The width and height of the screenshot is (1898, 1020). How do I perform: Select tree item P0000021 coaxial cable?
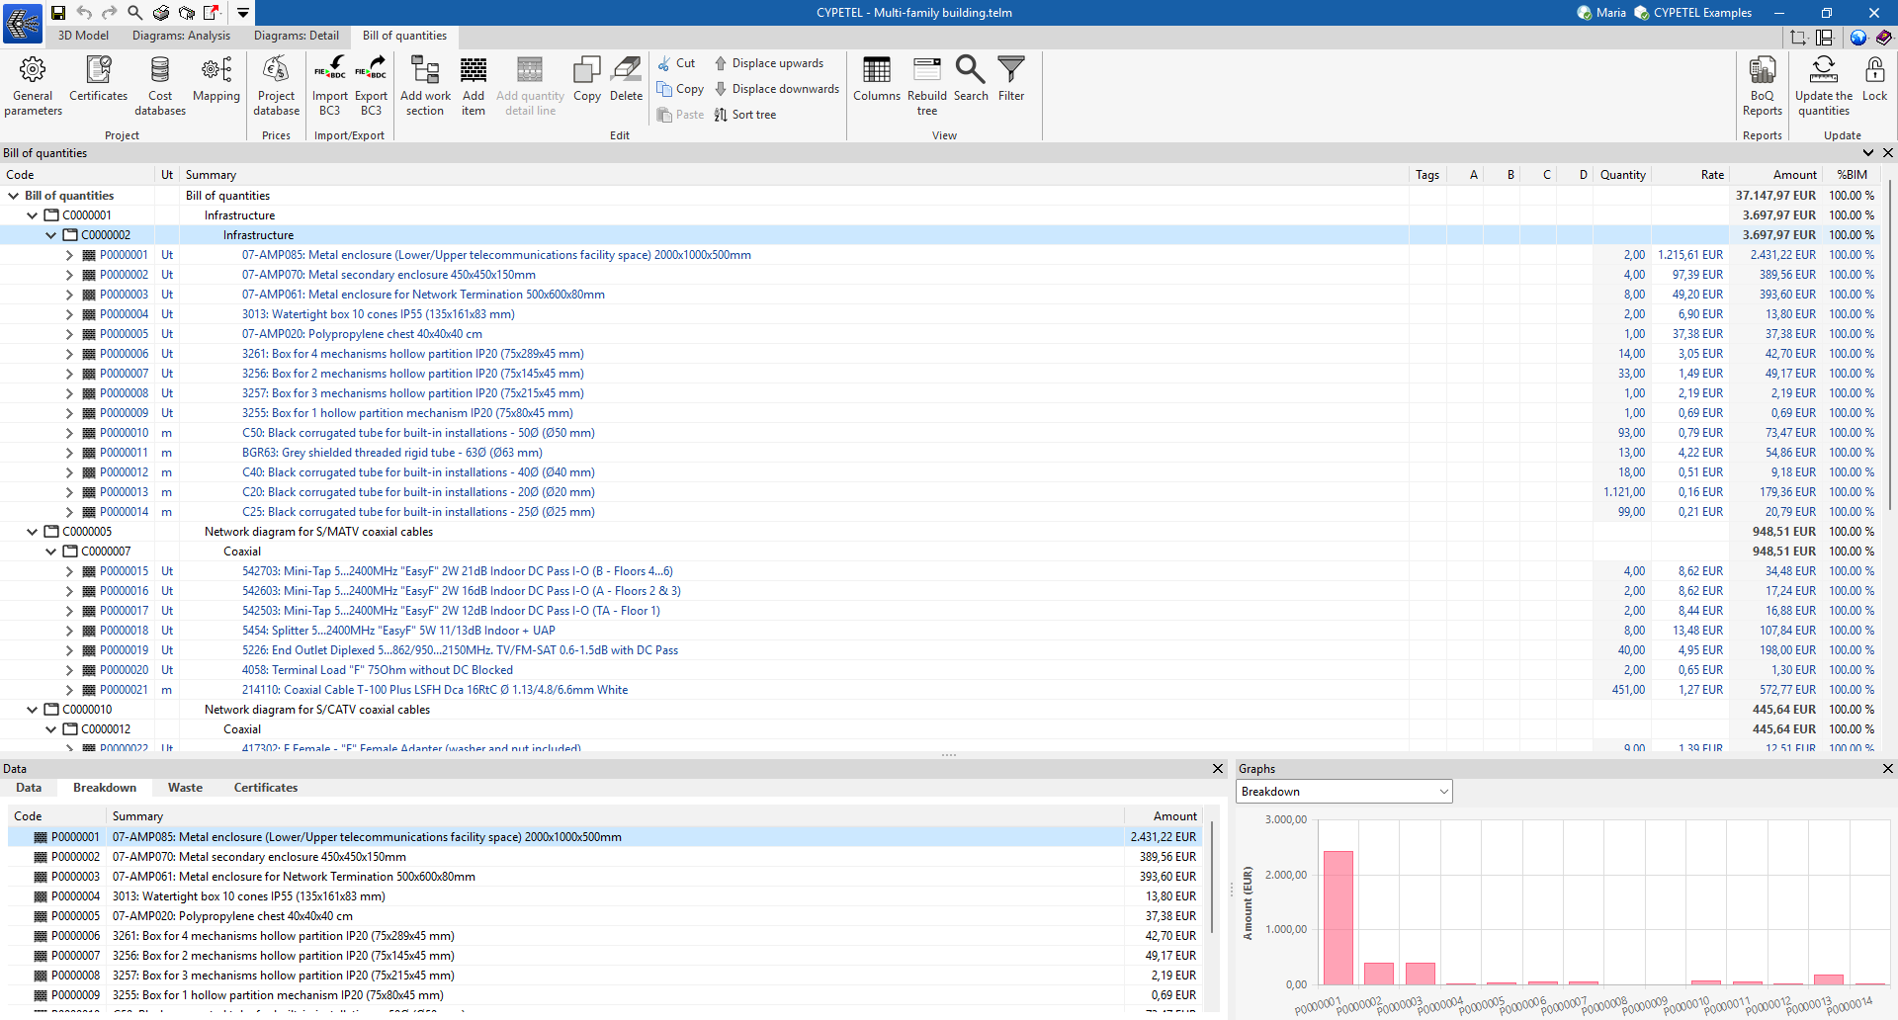tap(124, 690)
